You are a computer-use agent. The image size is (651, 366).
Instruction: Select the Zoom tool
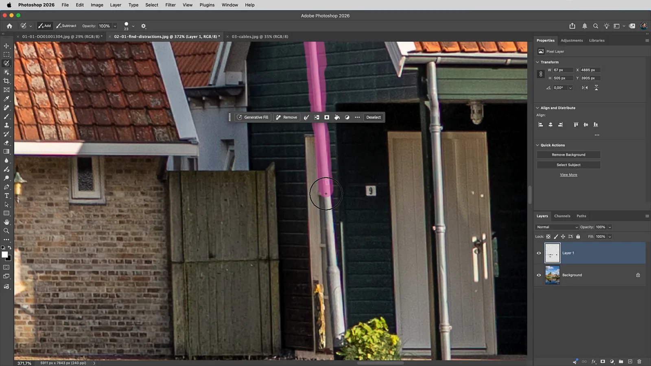pyautogui.click(x=7, y=231)
